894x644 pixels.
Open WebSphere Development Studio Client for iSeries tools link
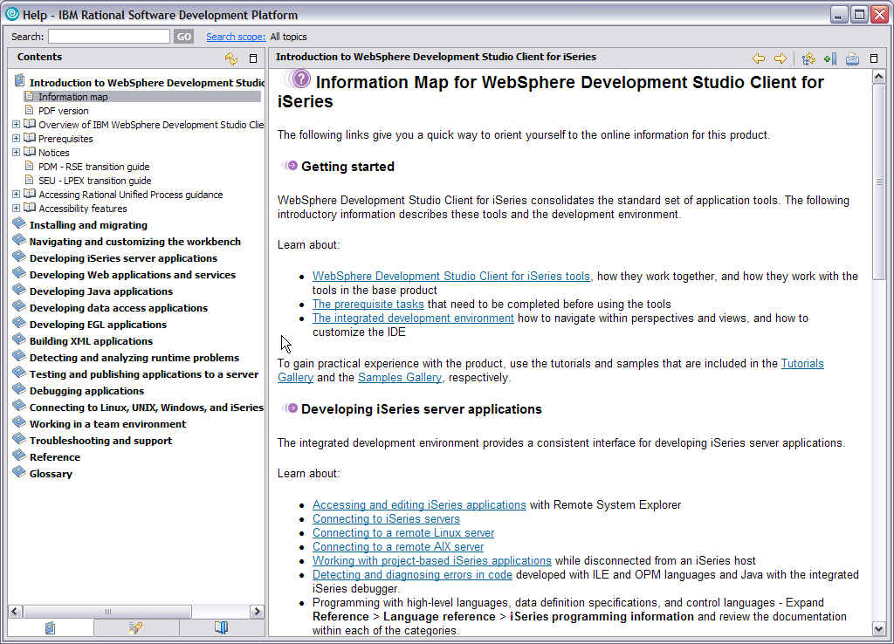(x=451, y=276)
